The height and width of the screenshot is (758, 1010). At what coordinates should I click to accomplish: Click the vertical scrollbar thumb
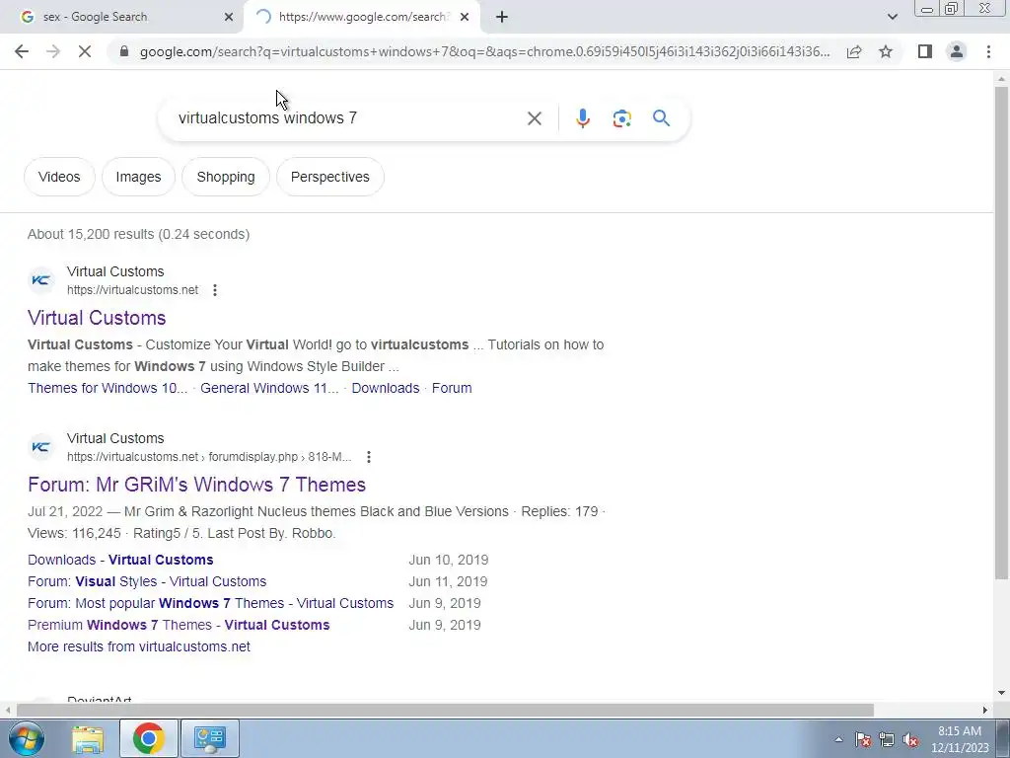click(1001, 332)
